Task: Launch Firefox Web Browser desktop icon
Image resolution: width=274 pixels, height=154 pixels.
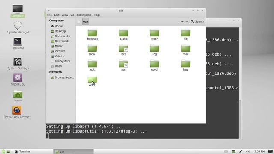Action: pos(17,112)
